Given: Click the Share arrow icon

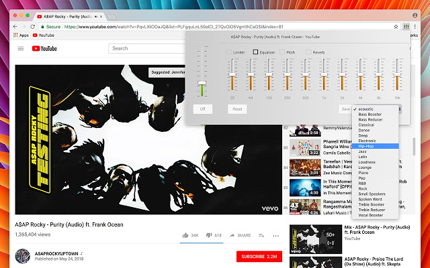Looking at the screenshot, I should (232, 235).
